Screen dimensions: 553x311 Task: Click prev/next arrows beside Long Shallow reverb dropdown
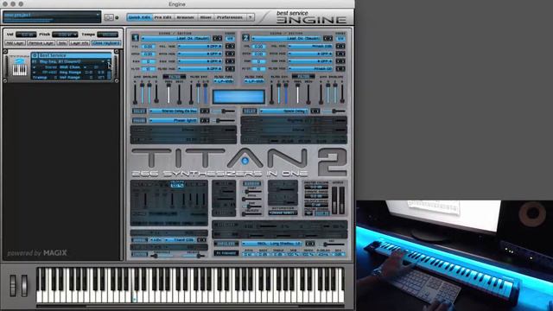(x=309, y=244)
